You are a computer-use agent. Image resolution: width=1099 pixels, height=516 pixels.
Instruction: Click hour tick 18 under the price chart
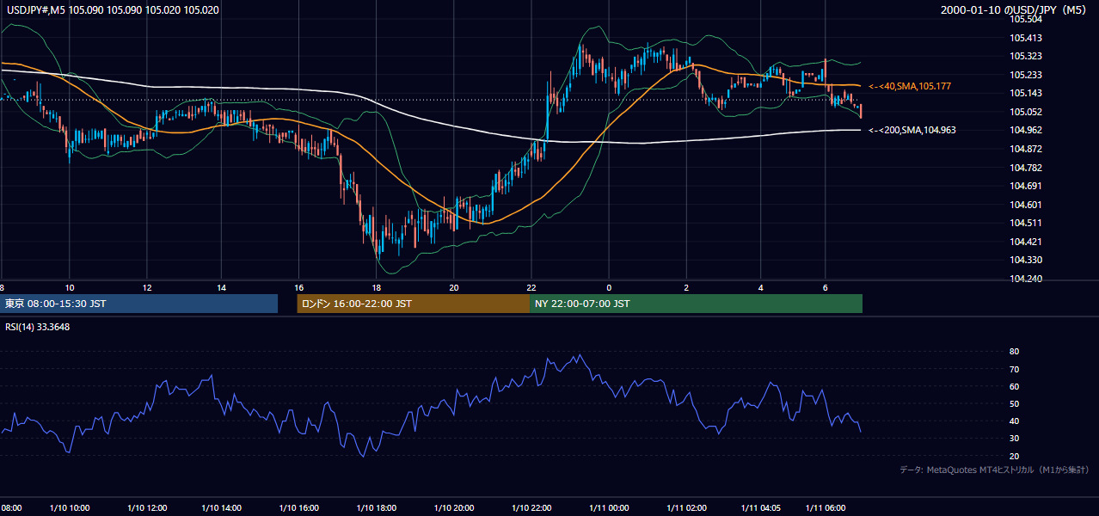[x=376, y=287]
